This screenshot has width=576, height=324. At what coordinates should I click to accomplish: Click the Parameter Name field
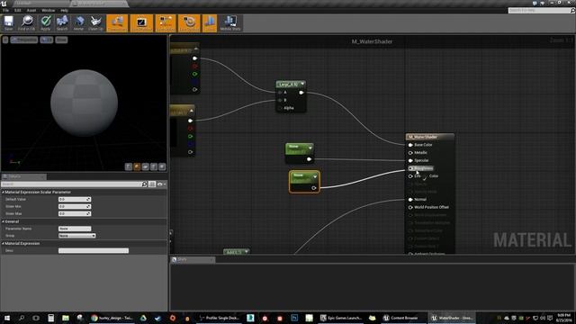(75, 229)
